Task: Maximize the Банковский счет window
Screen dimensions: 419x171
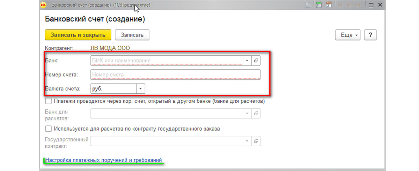Action: pos(371,5)
